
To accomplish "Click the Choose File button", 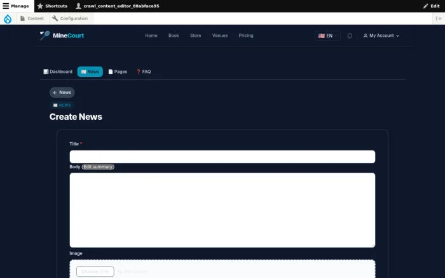I will (95, 272).
